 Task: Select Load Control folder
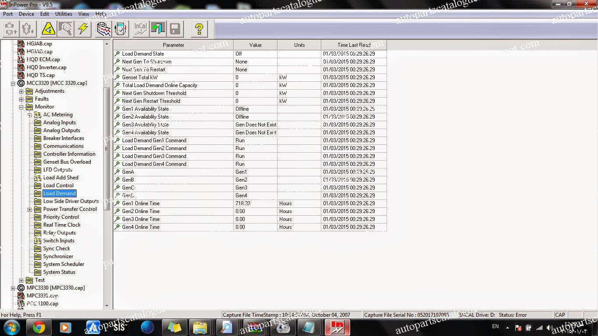pyautogui.click(x=58, y=185)
